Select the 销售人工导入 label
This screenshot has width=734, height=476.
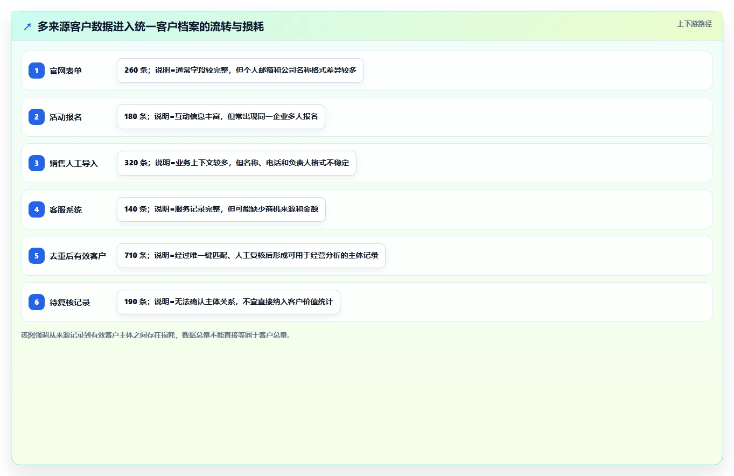(x=74, y=163)
